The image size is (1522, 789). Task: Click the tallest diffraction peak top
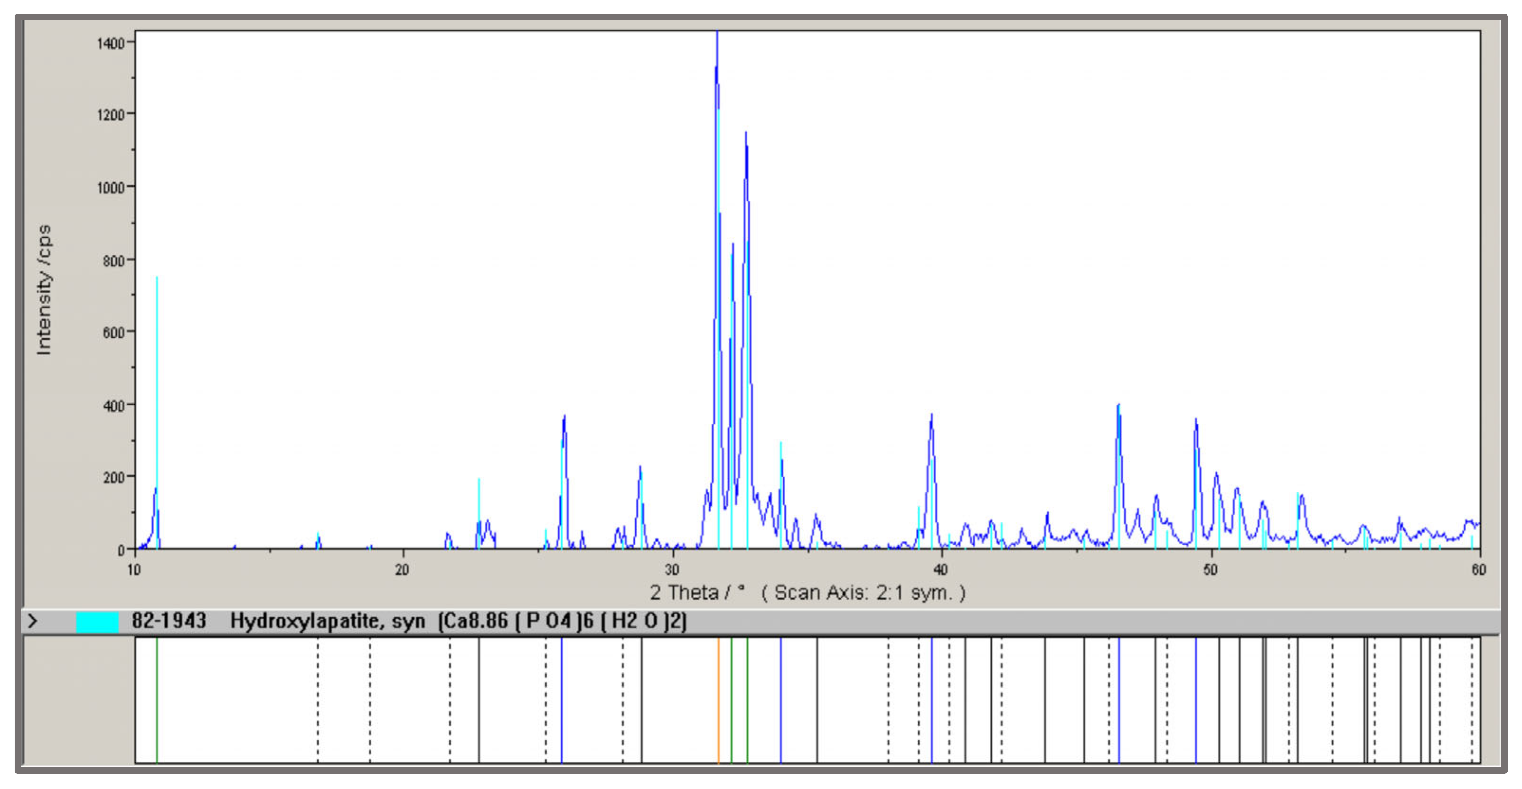pyautogui.click(x=717, y=37)
